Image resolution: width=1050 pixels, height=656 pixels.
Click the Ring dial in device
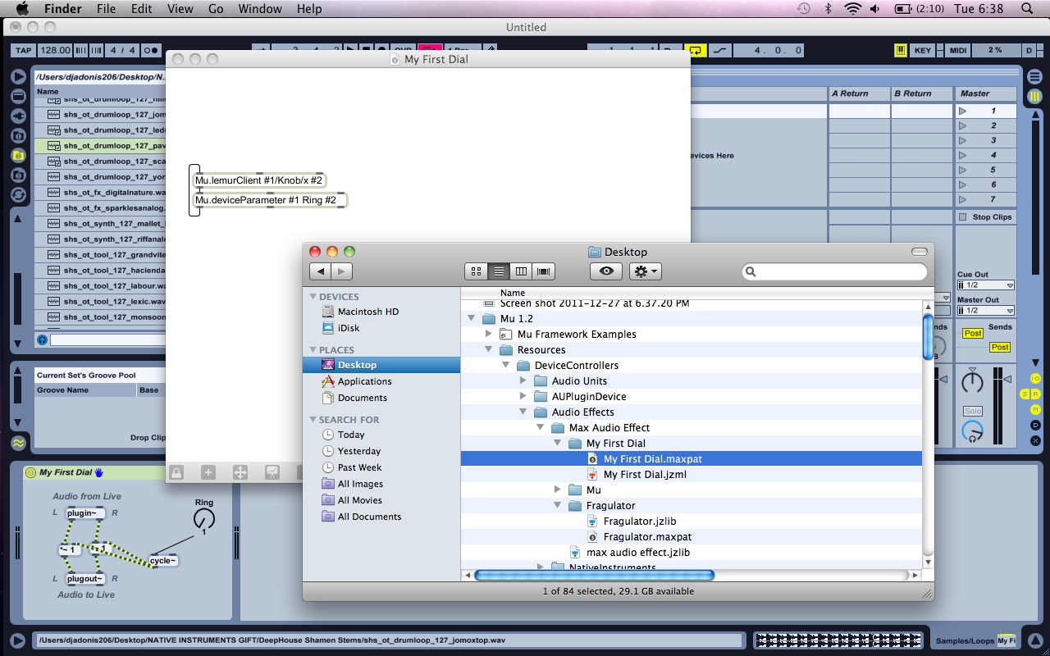pyautogui.click(x=204, y=518)
